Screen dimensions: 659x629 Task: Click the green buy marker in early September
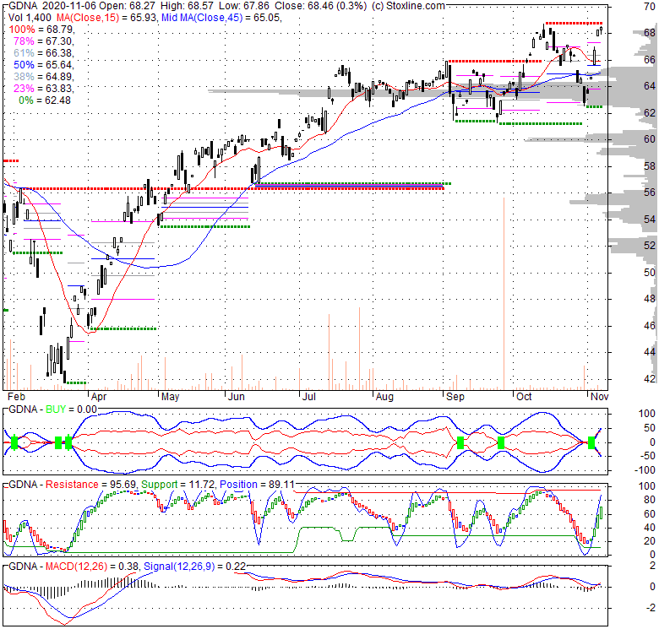point(460,442)
